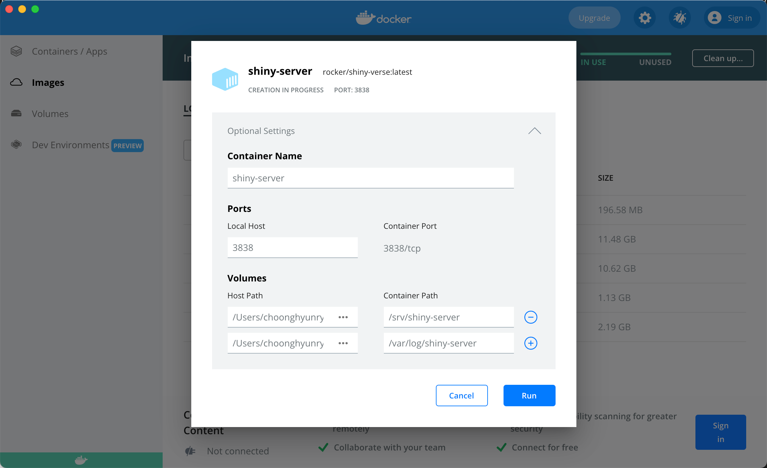Click the SIZE column header
Viewport: 767px width, 468px height.
coord(605,178)
